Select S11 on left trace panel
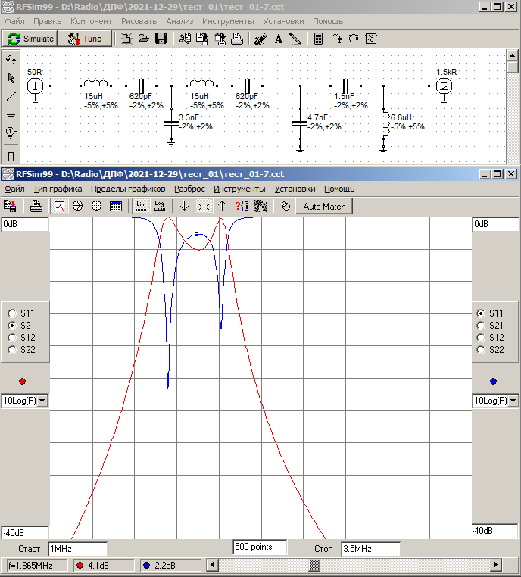521x577 pixels. [x=22, y=313]
